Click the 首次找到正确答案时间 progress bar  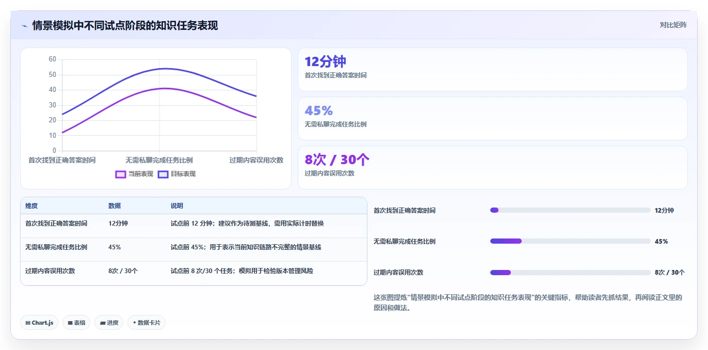(570, 210)
